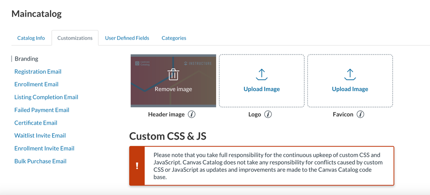This screenshot has height=195, width=430.
Task: Click the Favicon upload arrow icon
Action: point(350,74)
